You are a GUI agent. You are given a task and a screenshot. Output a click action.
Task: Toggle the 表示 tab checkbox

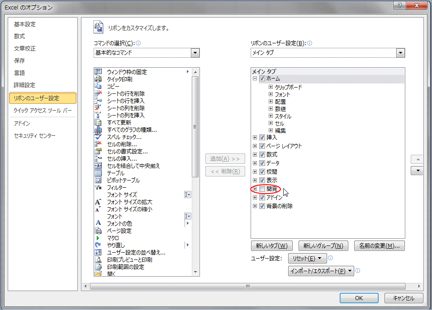coord(262,180)
